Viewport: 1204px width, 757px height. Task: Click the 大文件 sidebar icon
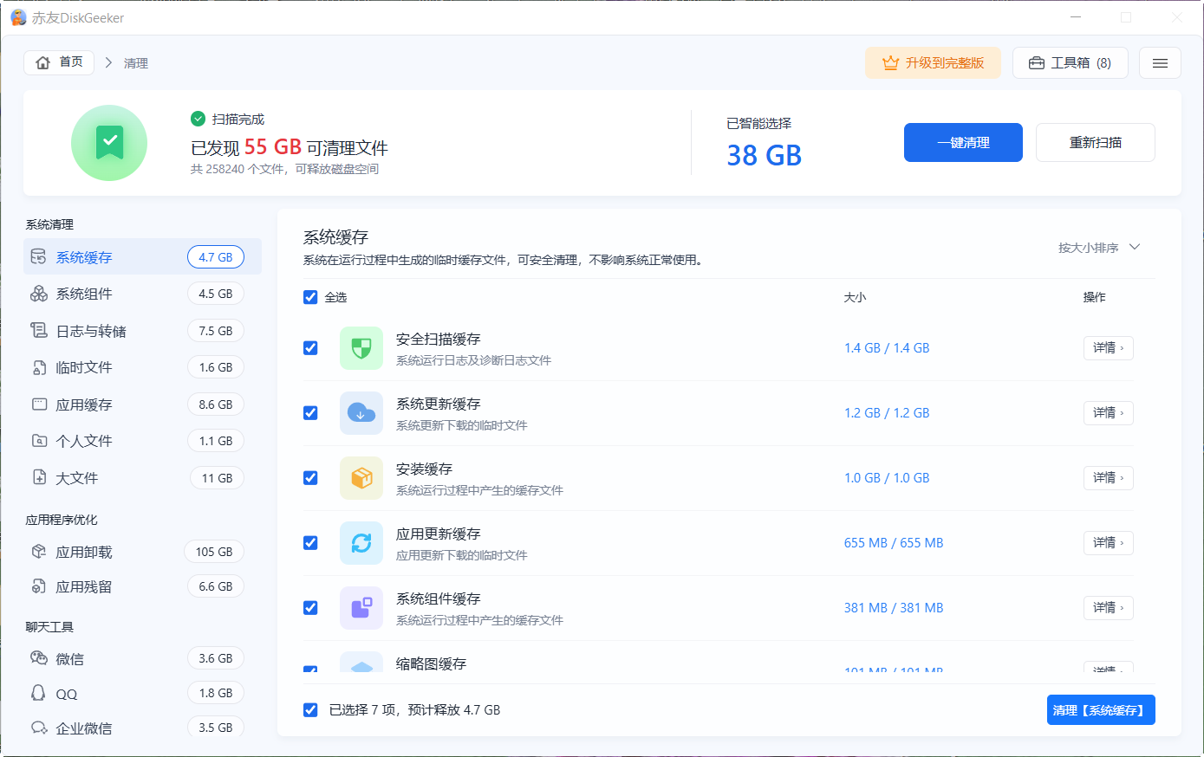pyautogui.click(x=38, y=478)
